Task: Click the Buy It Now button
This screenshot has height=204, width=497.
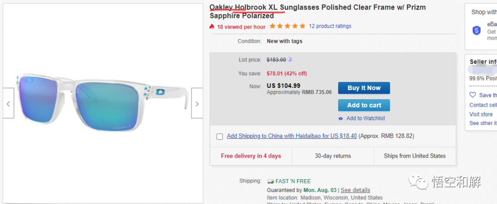Action: pos(364,88)
